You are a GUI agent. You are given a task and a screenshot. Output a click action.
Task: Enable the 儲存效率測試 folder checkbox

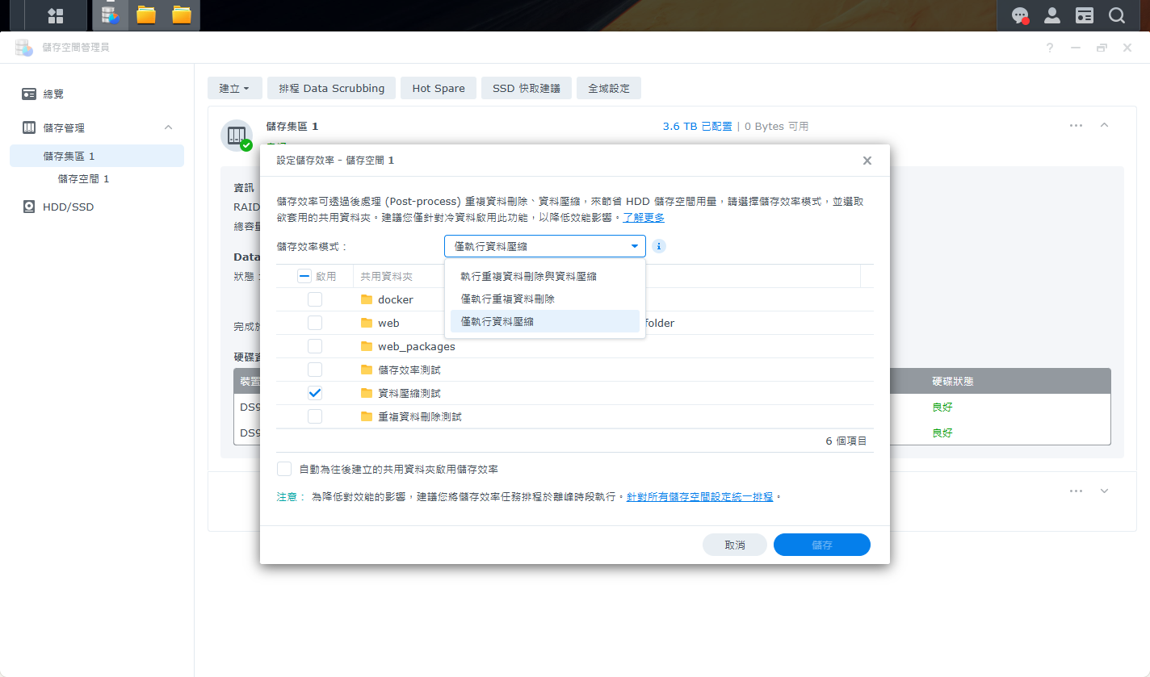[x=315, y=370]
